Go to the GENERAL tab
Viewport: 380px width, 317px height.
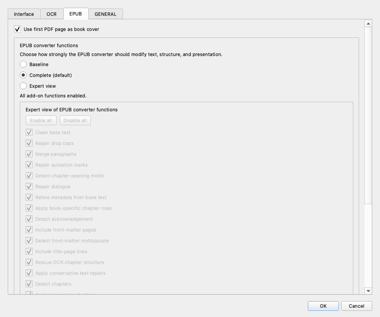105,14
